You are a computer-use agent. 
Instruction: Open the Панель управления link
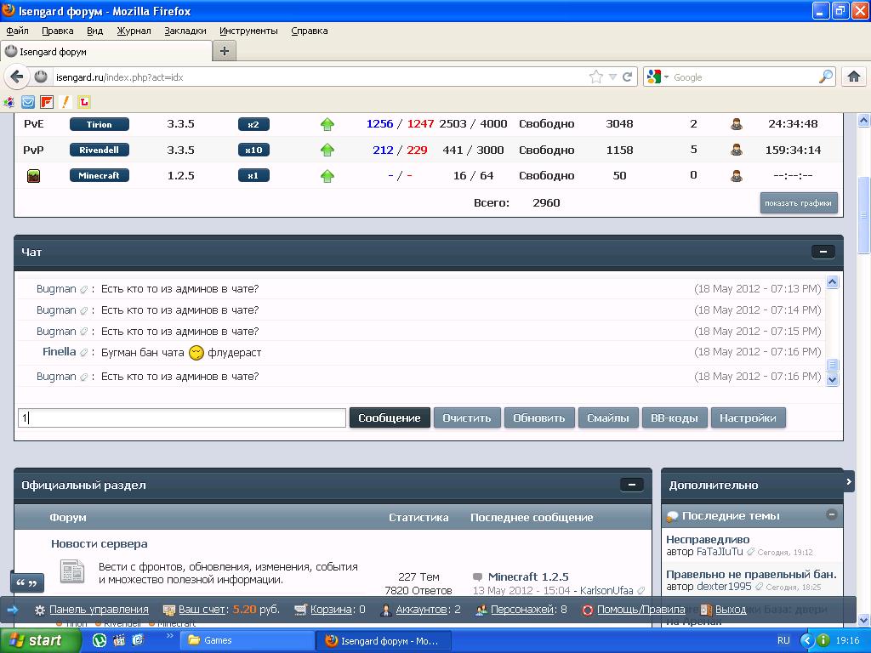(x=99, y=609)
